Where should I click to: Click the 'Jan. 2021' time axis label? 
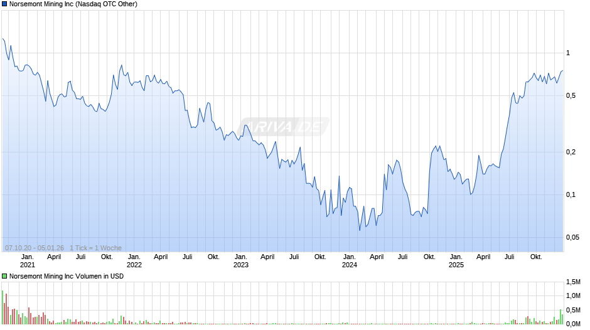coord(27,261)
